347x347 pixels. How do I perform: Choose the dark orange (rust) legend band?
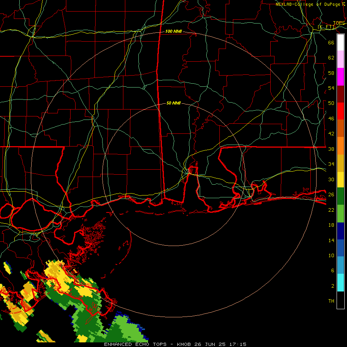click(340, 128)
